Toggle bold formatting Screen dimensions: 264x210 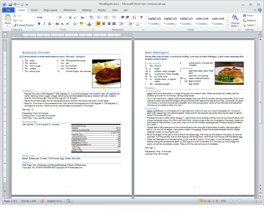click(39, 24)
